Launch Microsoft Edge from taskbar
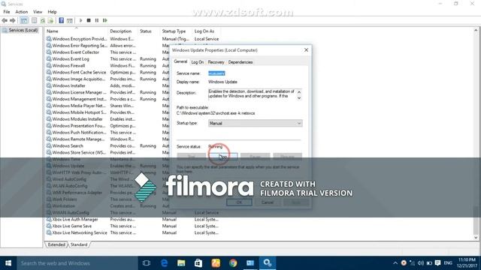The height and width of the screenshot is (270, 481). pos(164,263)
